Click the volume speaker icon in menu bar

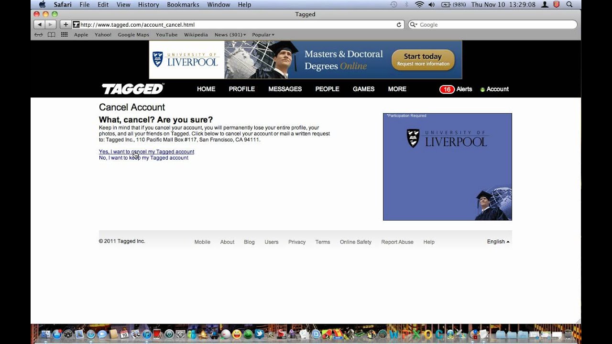tap(432, 4)
